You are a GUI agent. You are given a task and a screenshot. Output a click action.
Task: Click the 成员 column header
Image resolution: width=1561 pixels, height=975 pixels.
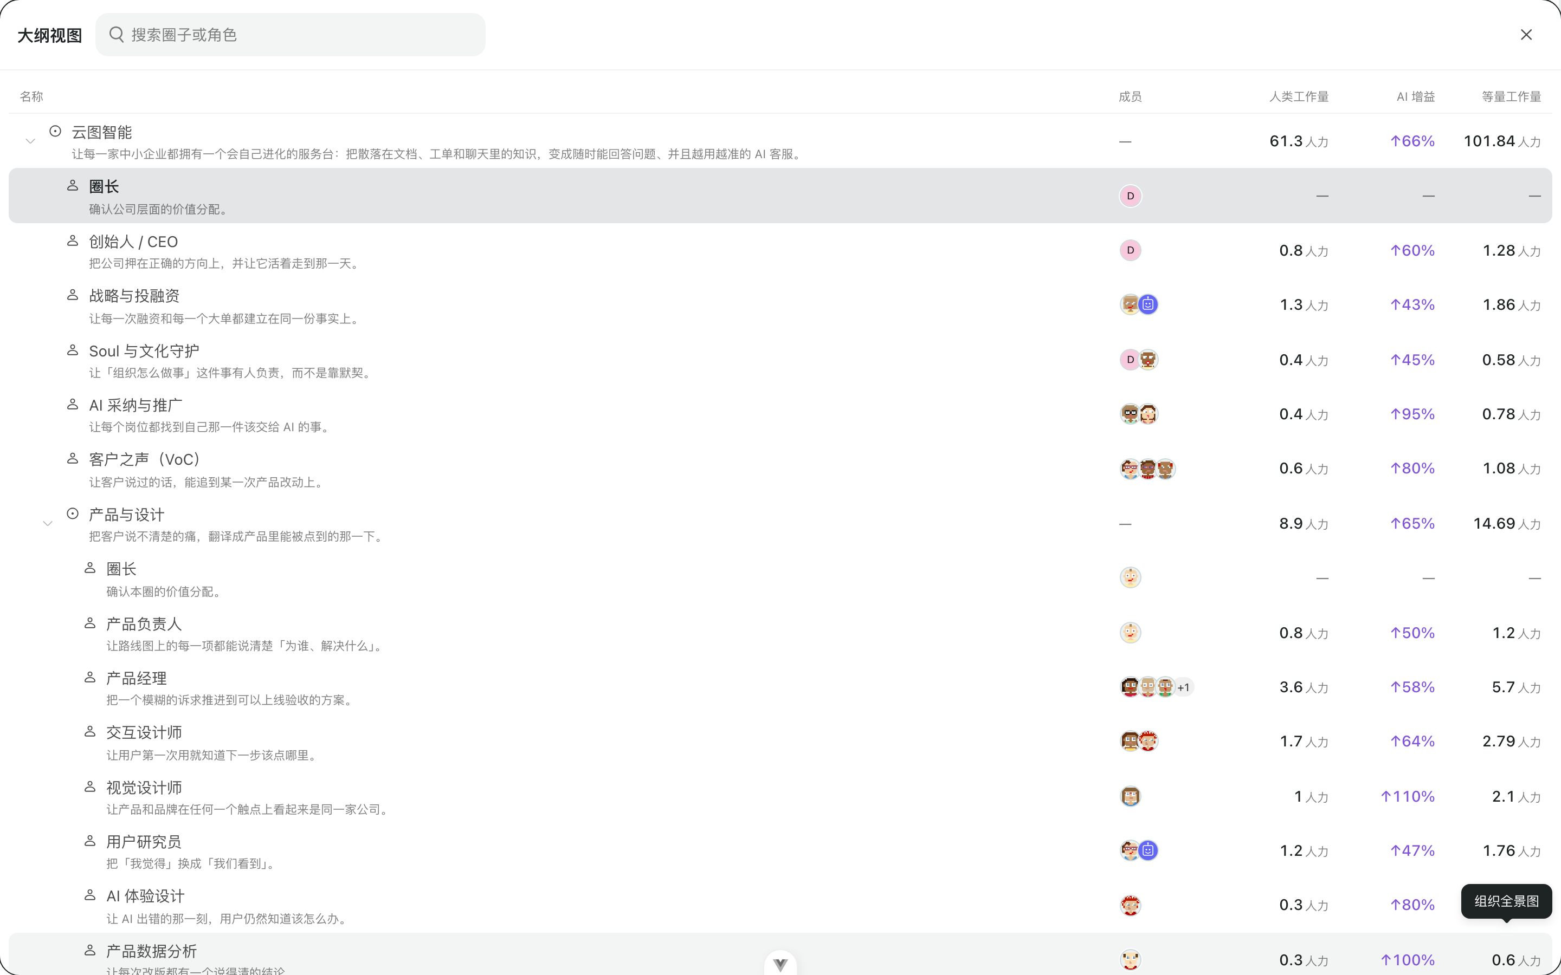point(1130,97)
